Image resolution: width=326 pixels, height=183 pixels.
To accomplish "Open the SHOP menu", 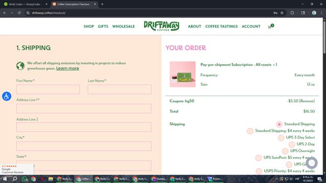I will coord(89,26).
